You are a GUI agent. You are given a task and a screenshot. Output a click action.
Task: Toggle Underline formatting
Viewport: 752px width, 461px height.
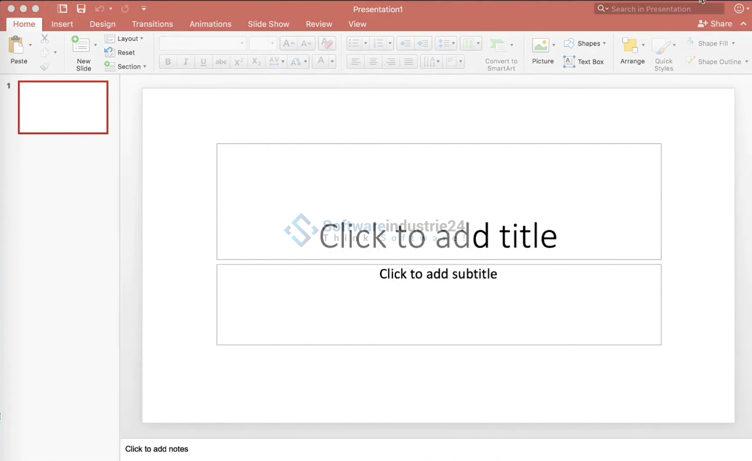(203, 61)
